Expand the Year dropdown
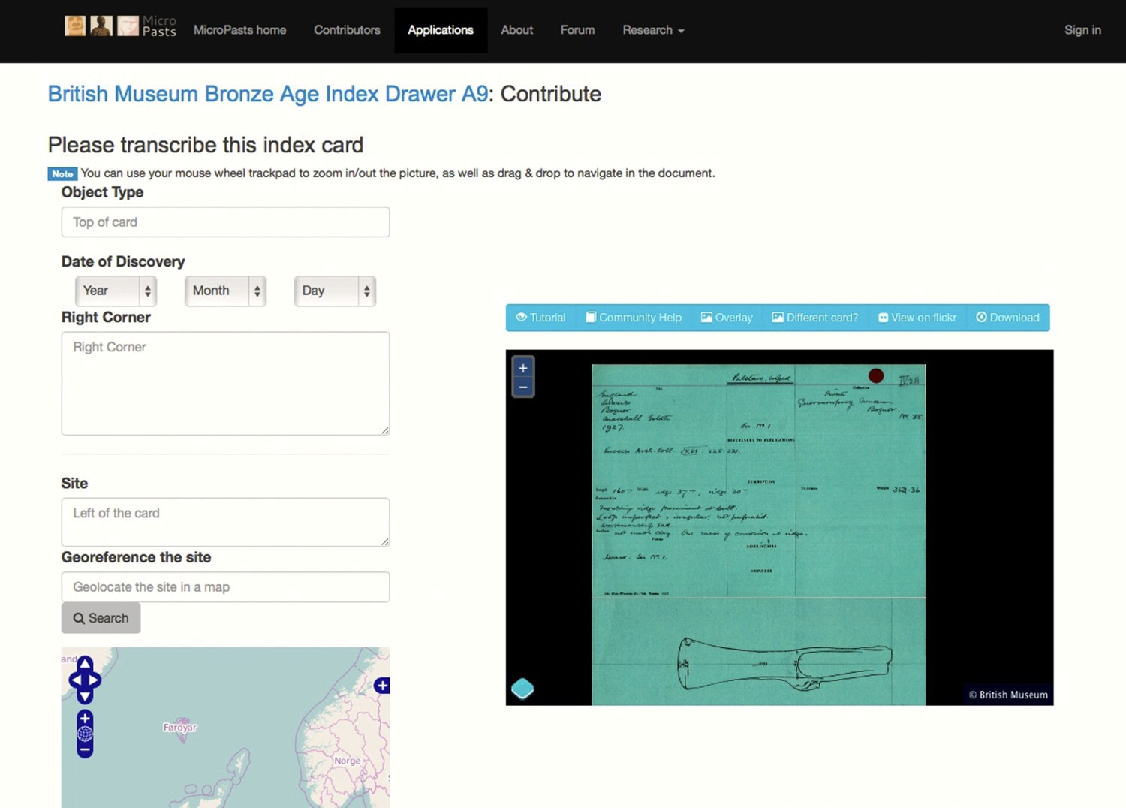1126x808 pixels. pyautogui.click(x=116, y=291)
